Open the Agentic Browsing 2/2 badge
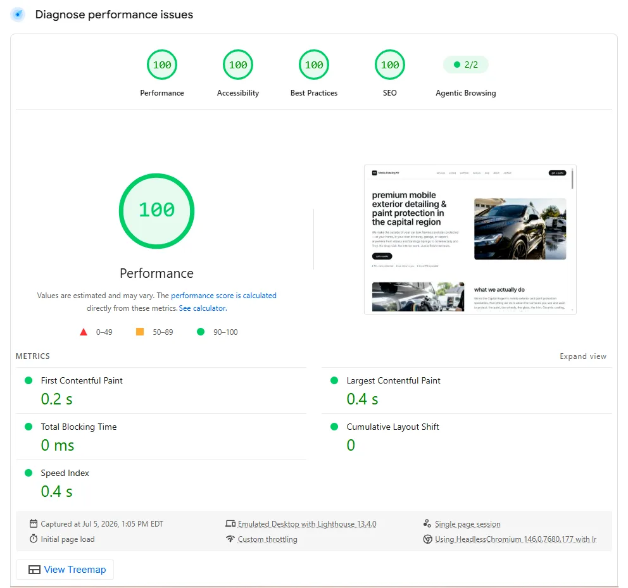Image resolution: width=628 pixels, height=588 pixels. 465,65
